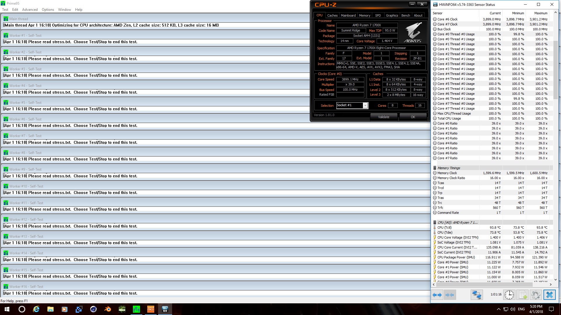Select CPU Package Power (SMU) row
Viewport: 561px width, 315px height.
tap(492, 257)
